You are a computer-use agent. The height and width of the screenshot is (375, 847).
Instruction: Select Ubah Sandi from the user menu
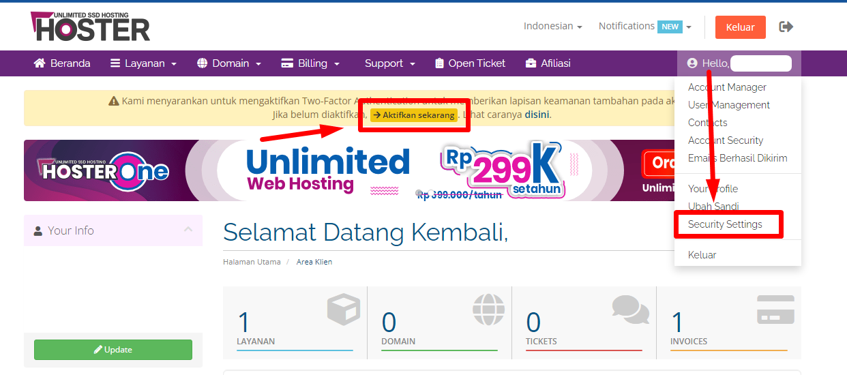(x=713, y=207)
